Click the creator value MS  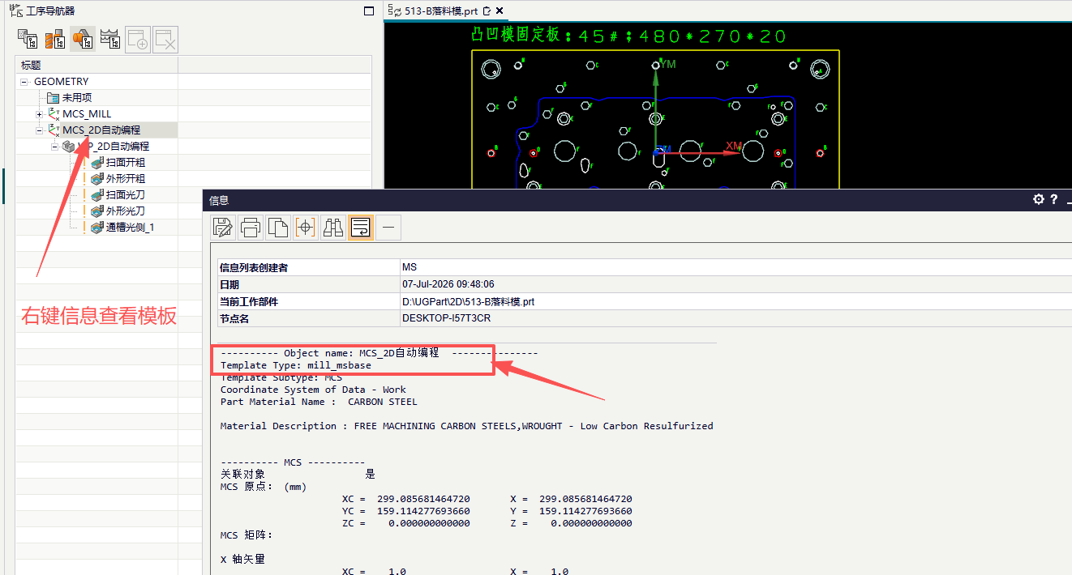click(410, 267)
